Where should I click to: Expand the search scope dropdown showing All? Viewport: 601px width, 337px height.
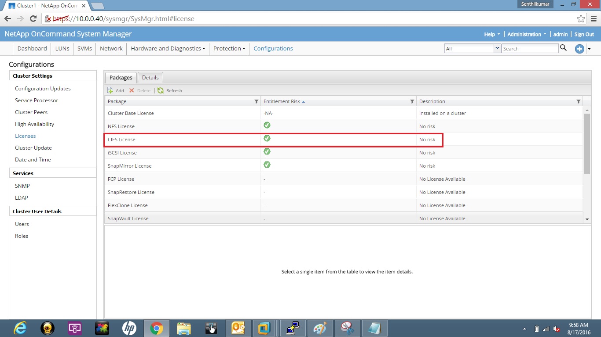[497, 48]
